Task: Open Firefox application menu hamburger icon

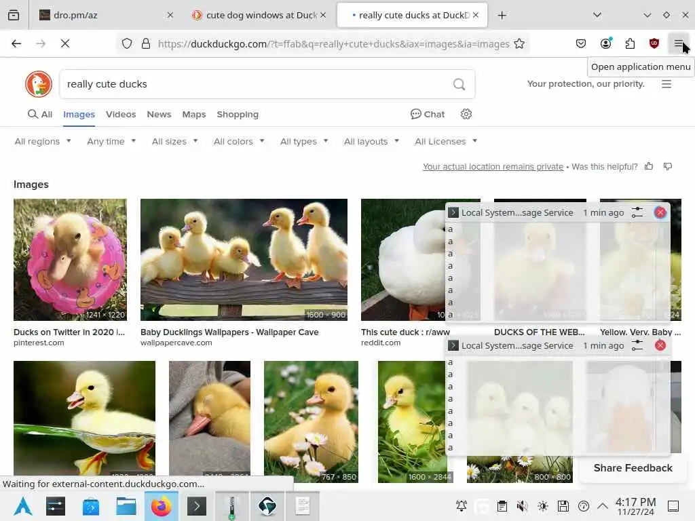Action: coord(678,43)
